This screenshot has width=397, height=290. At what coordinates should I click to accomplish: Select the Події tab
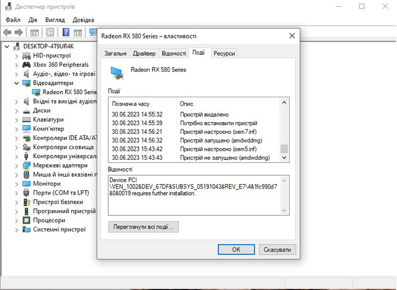(x=198, y=53)
